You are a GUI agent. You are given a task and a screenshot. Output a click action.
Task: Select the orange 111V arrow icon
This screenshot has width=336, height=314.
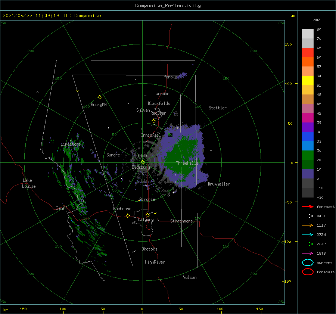click(x=308, y=225)
